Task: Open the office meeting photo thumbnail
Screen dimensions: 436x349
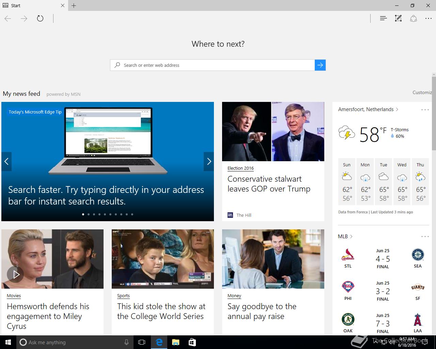Action: click(x=273, y=259)
